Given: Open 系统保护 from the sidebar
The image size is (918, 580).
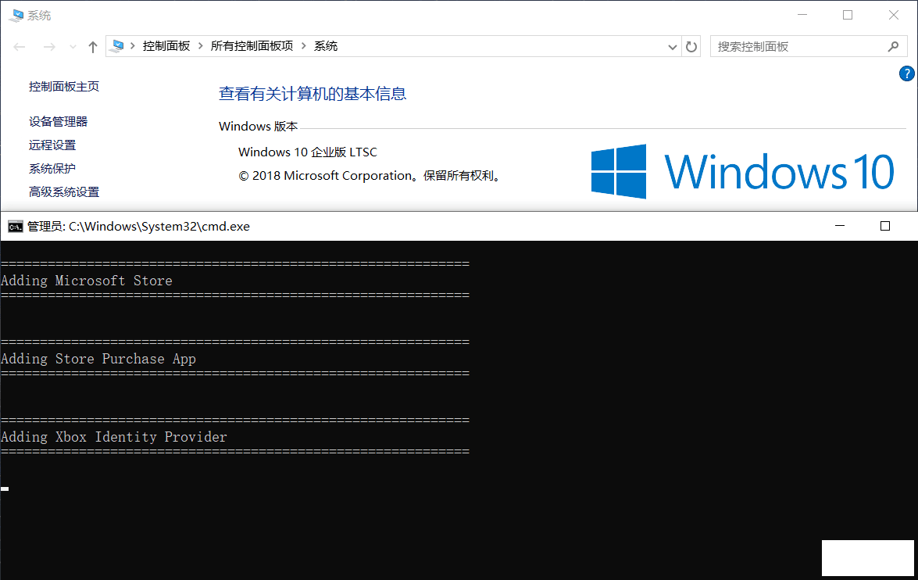Looking at the screenshot, I should [x=52, y=169].
